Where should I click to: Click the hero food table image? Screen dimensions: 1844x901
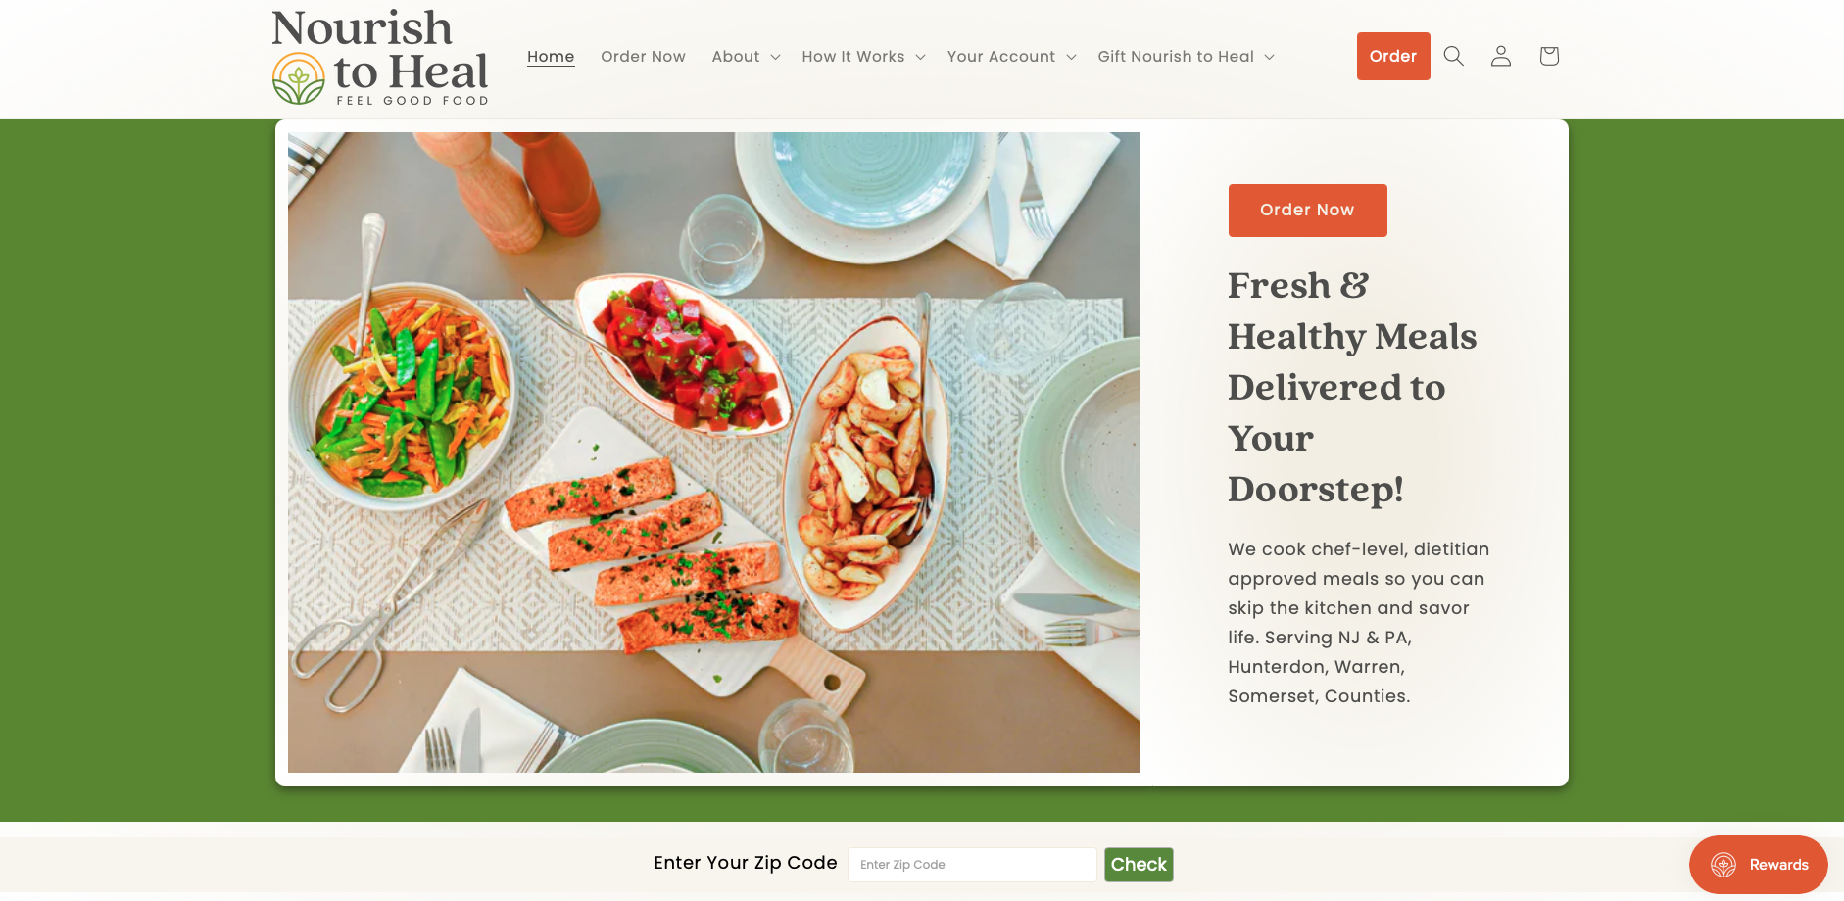tap(714, 452)
